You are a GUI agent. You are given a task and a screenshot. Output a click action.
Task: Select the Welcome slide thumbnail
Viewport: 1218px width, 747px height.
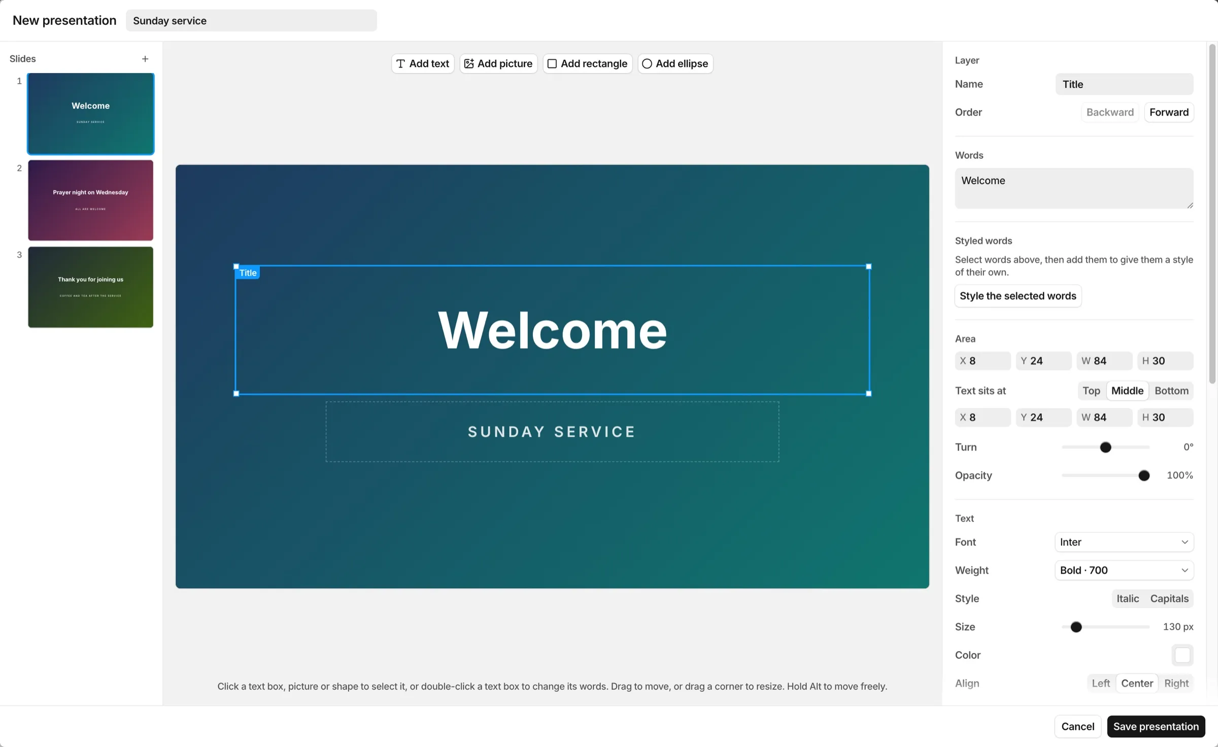[90, 114]
